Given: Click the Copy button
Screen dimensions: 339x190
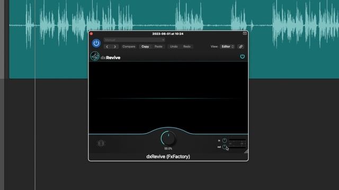Looking at the screenshot, I should [145, 46].
